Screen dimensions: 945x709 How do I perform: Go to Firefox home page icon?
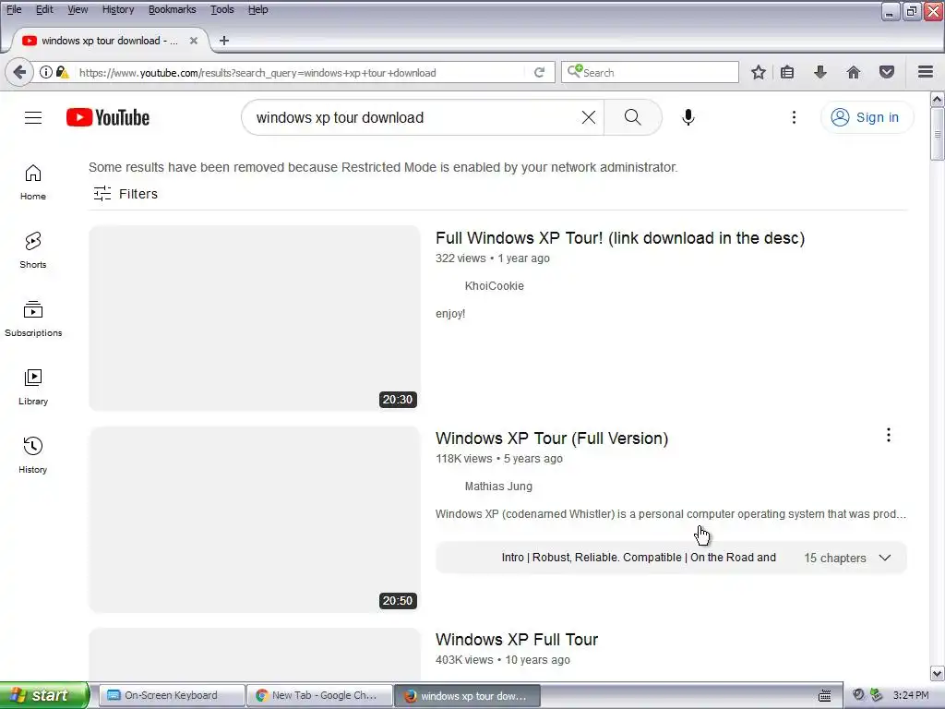pyautogui.click(x=854, y=72)
